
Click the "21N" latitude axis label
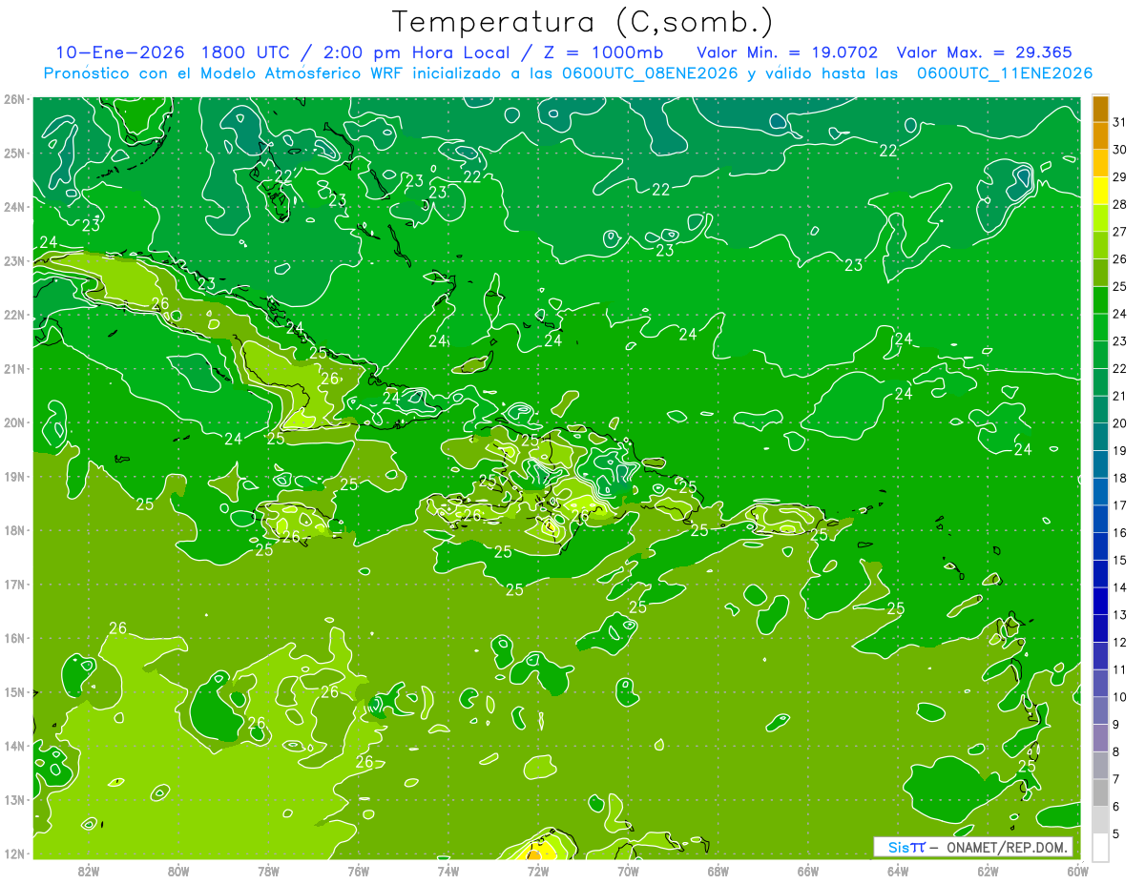14,368
